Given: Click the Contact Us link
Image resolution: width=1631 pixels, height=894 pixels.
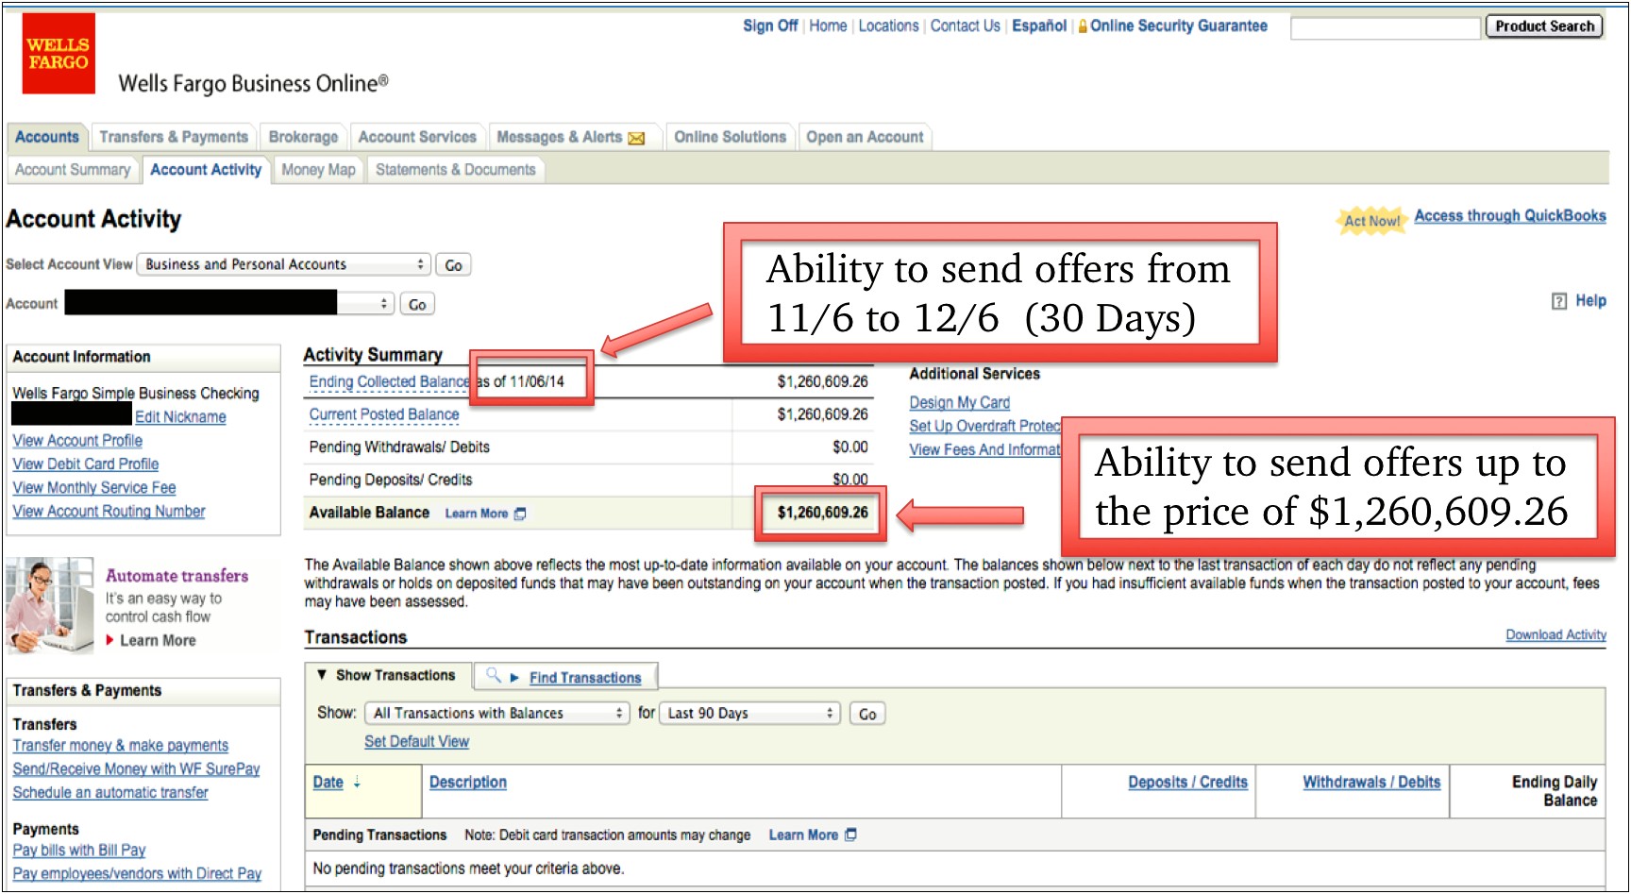Looking at the screenshot, I should pos(965,25).
